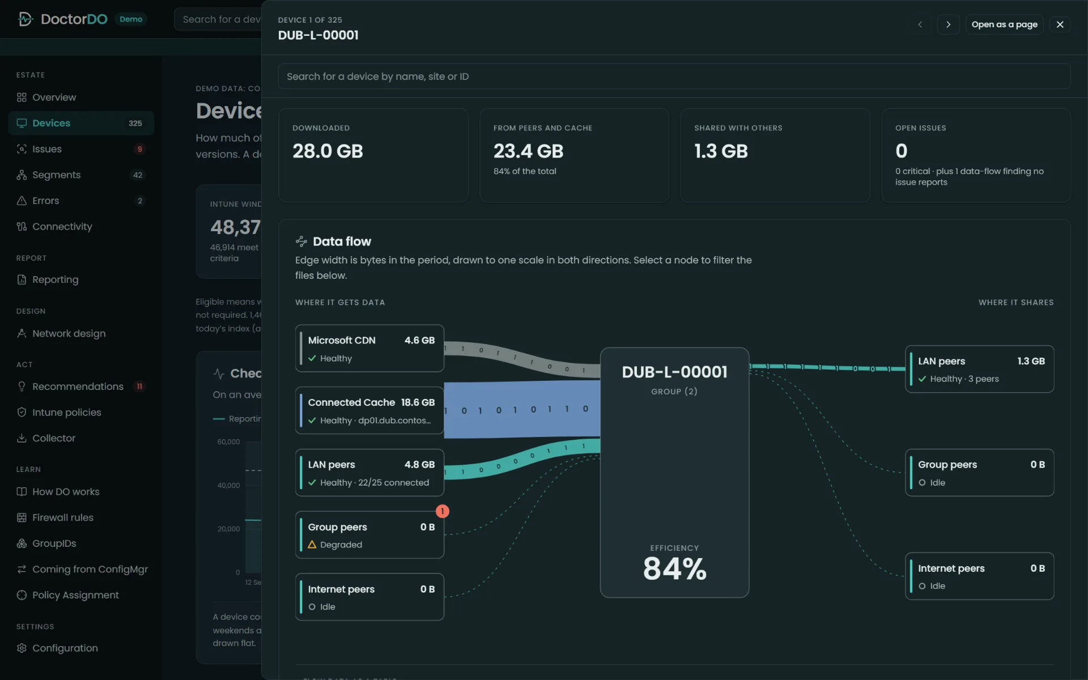1088x680 pixels.
Task: Select the LAN peers 1.3 GB share node
Action: pos(979,369)
